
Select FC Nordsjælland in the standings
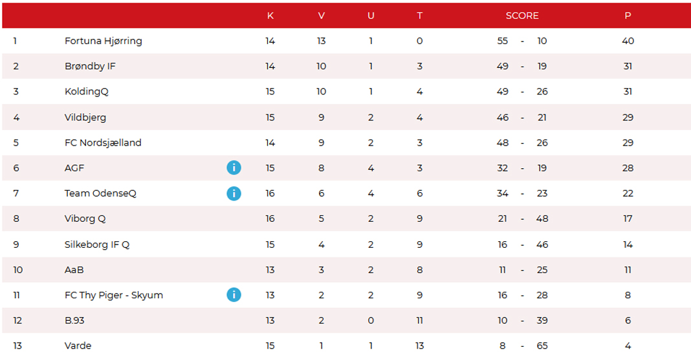click(x=103, y=143)
